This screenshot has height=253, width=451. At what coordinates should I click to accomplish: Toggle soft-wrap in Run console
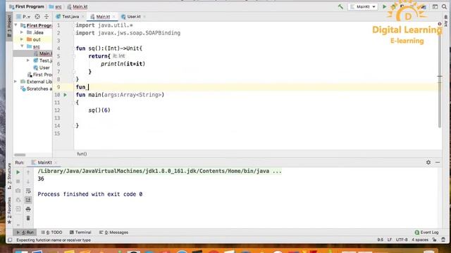tap(28, 190)
